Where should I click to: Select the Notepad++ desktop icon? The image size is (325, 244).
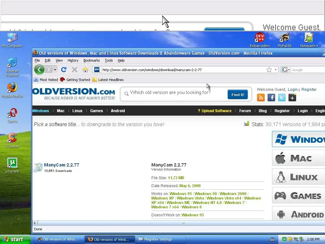[x=309, y=40]
